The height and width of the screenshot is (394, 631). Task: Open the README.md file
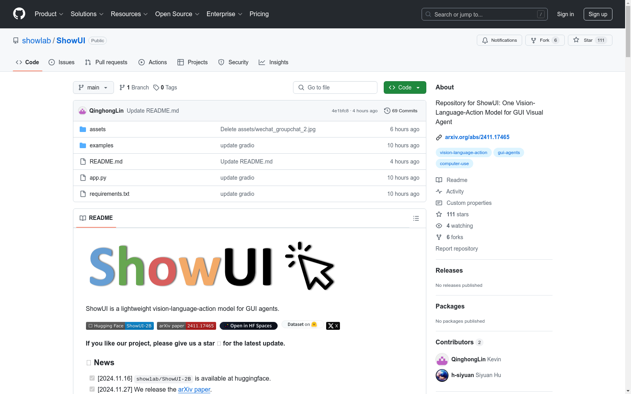click(106, 162)
